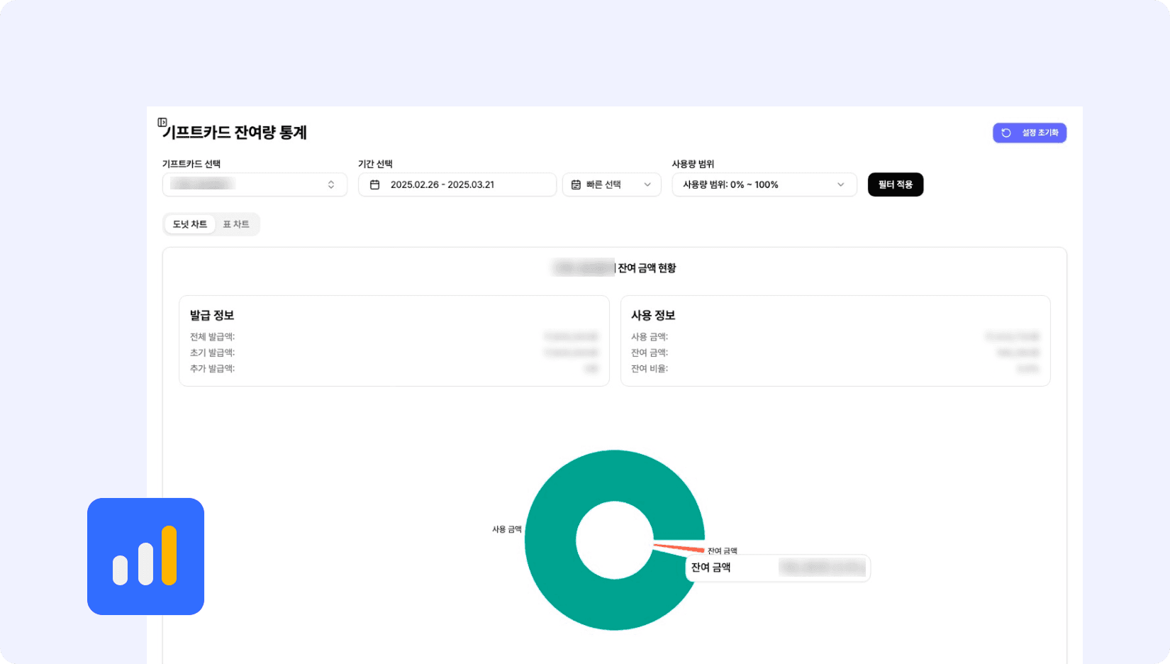Click the 설정 초기화 button
The width and height of the screenshot is (1170, 664).
[x=1029, y=133]
